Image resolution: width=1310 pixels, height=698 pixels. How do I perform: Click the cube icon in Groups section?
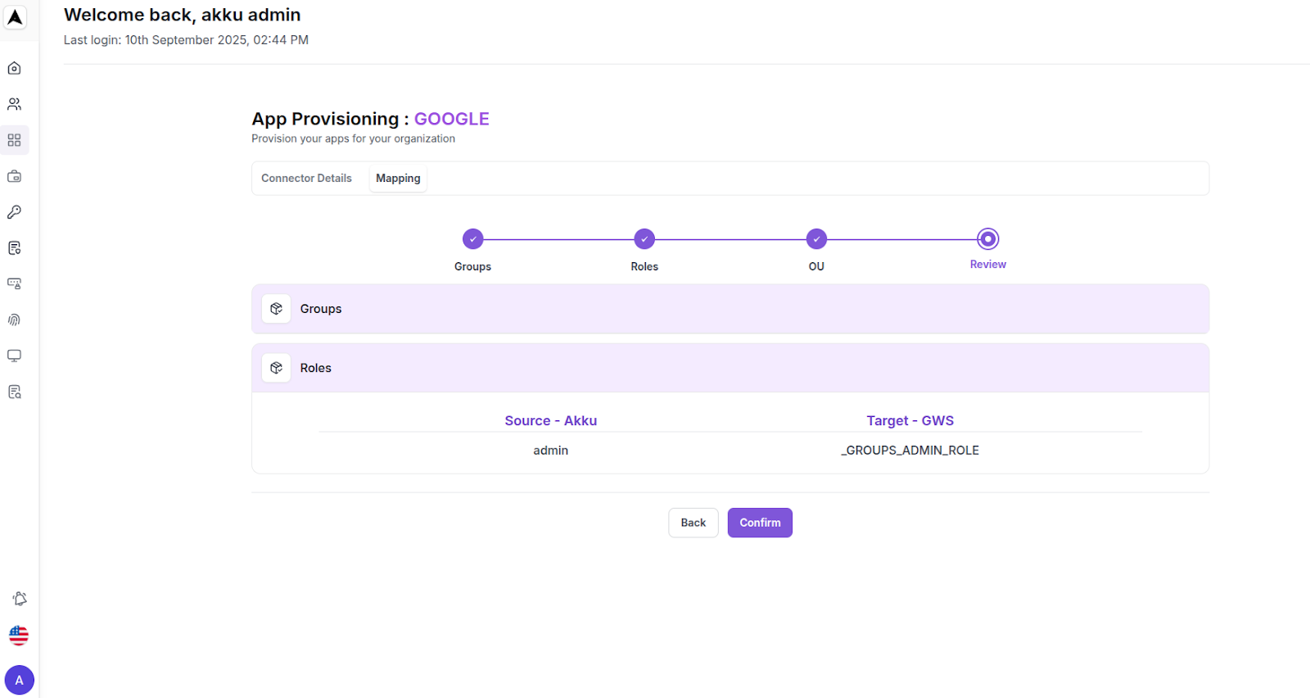coord(277,309)
